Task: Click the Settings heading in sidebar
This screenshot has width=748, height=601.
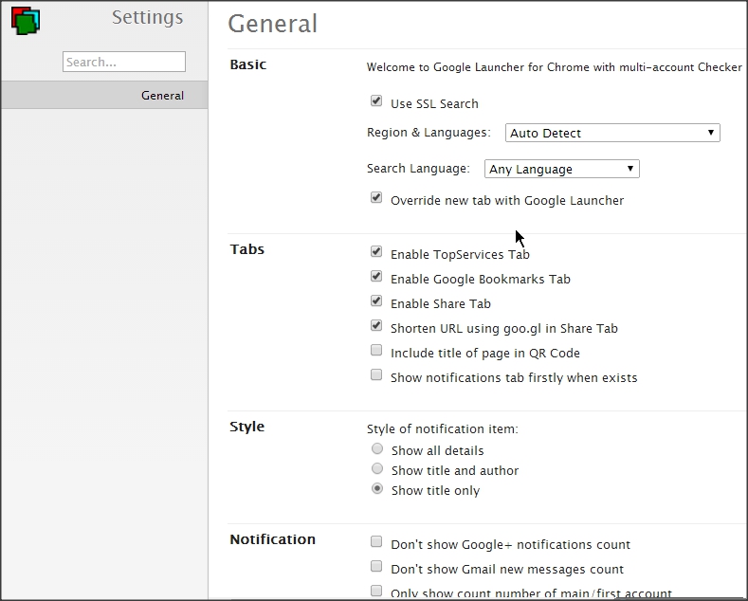Action: pyautogui.click(x=147, y=17)
